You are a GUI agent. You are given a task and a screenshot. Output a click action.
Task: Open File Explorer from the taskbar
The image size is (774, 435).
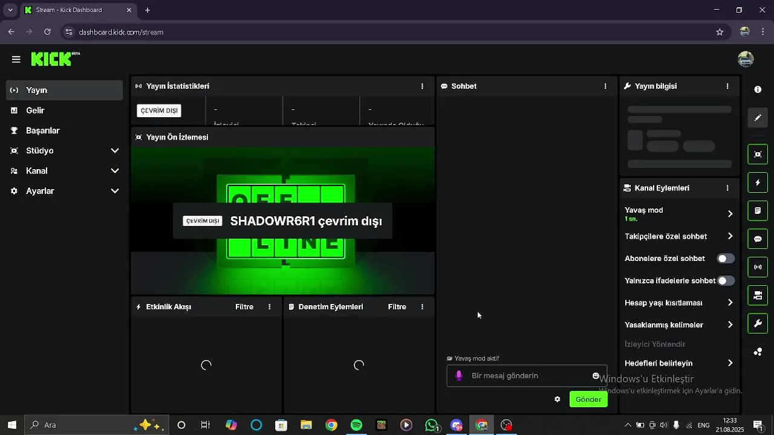pyautogui.click(x=306, y=425)
